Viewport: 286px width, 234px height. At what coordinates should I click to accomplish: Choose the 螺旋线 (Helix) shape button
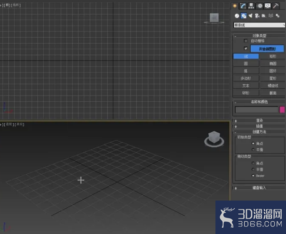coord(273,86)
